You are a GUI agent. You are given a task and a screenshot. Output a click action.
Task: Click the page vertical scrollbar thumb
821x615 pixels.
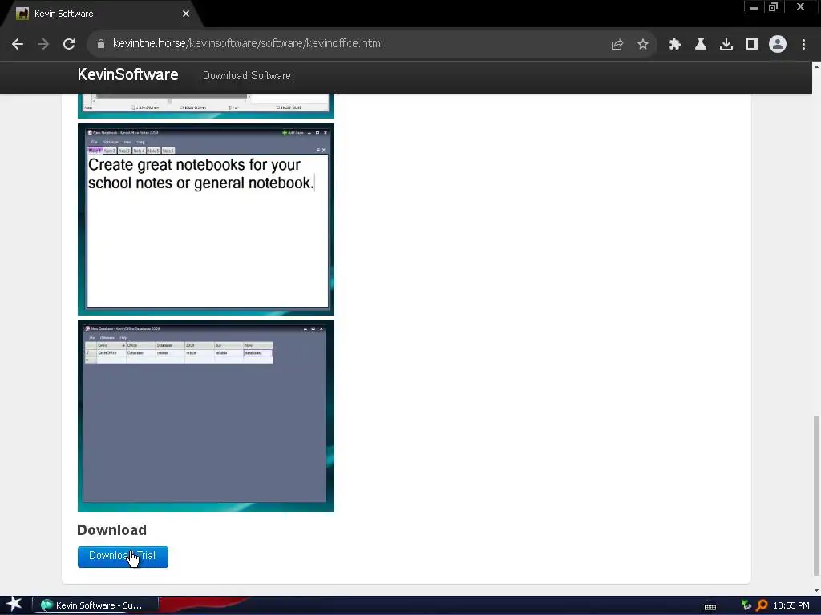point(816,494)
